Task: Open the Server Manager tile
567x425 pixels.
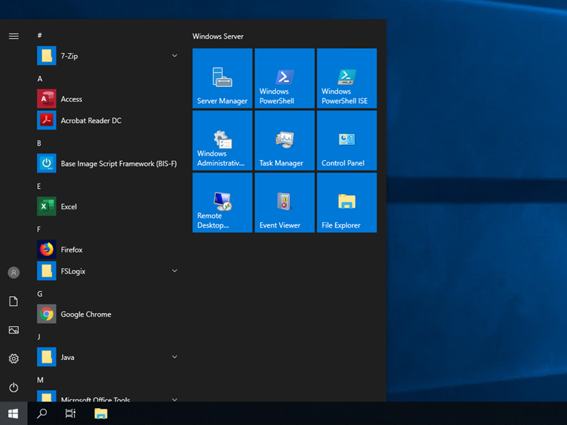Action: click(222, 78)
